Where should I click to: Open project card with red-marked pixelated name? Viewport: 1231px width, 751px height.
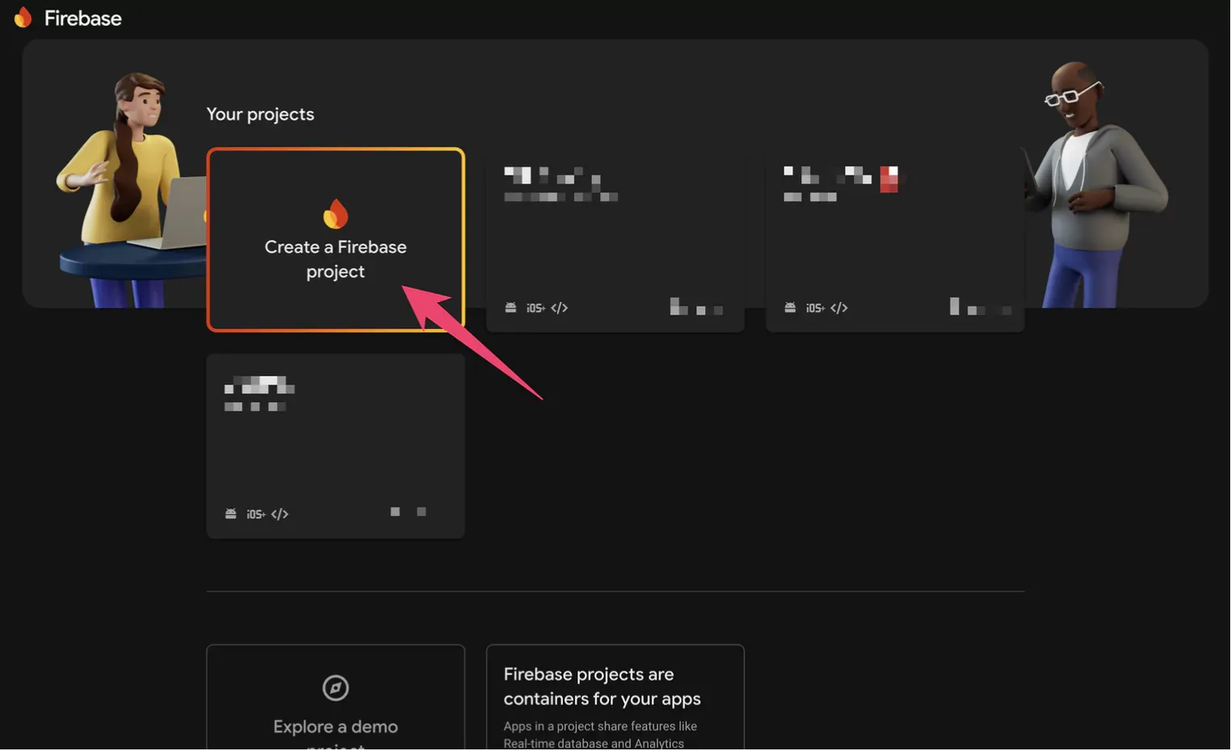click(x=894, y=239)
